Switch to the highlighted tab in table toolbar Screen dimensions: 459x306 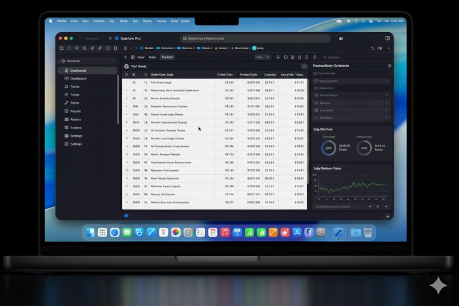(x=168, y=57)
